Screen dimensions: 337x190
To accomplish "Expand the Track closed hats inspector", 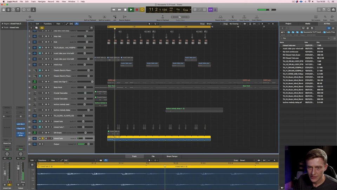I will pos(2,27).
